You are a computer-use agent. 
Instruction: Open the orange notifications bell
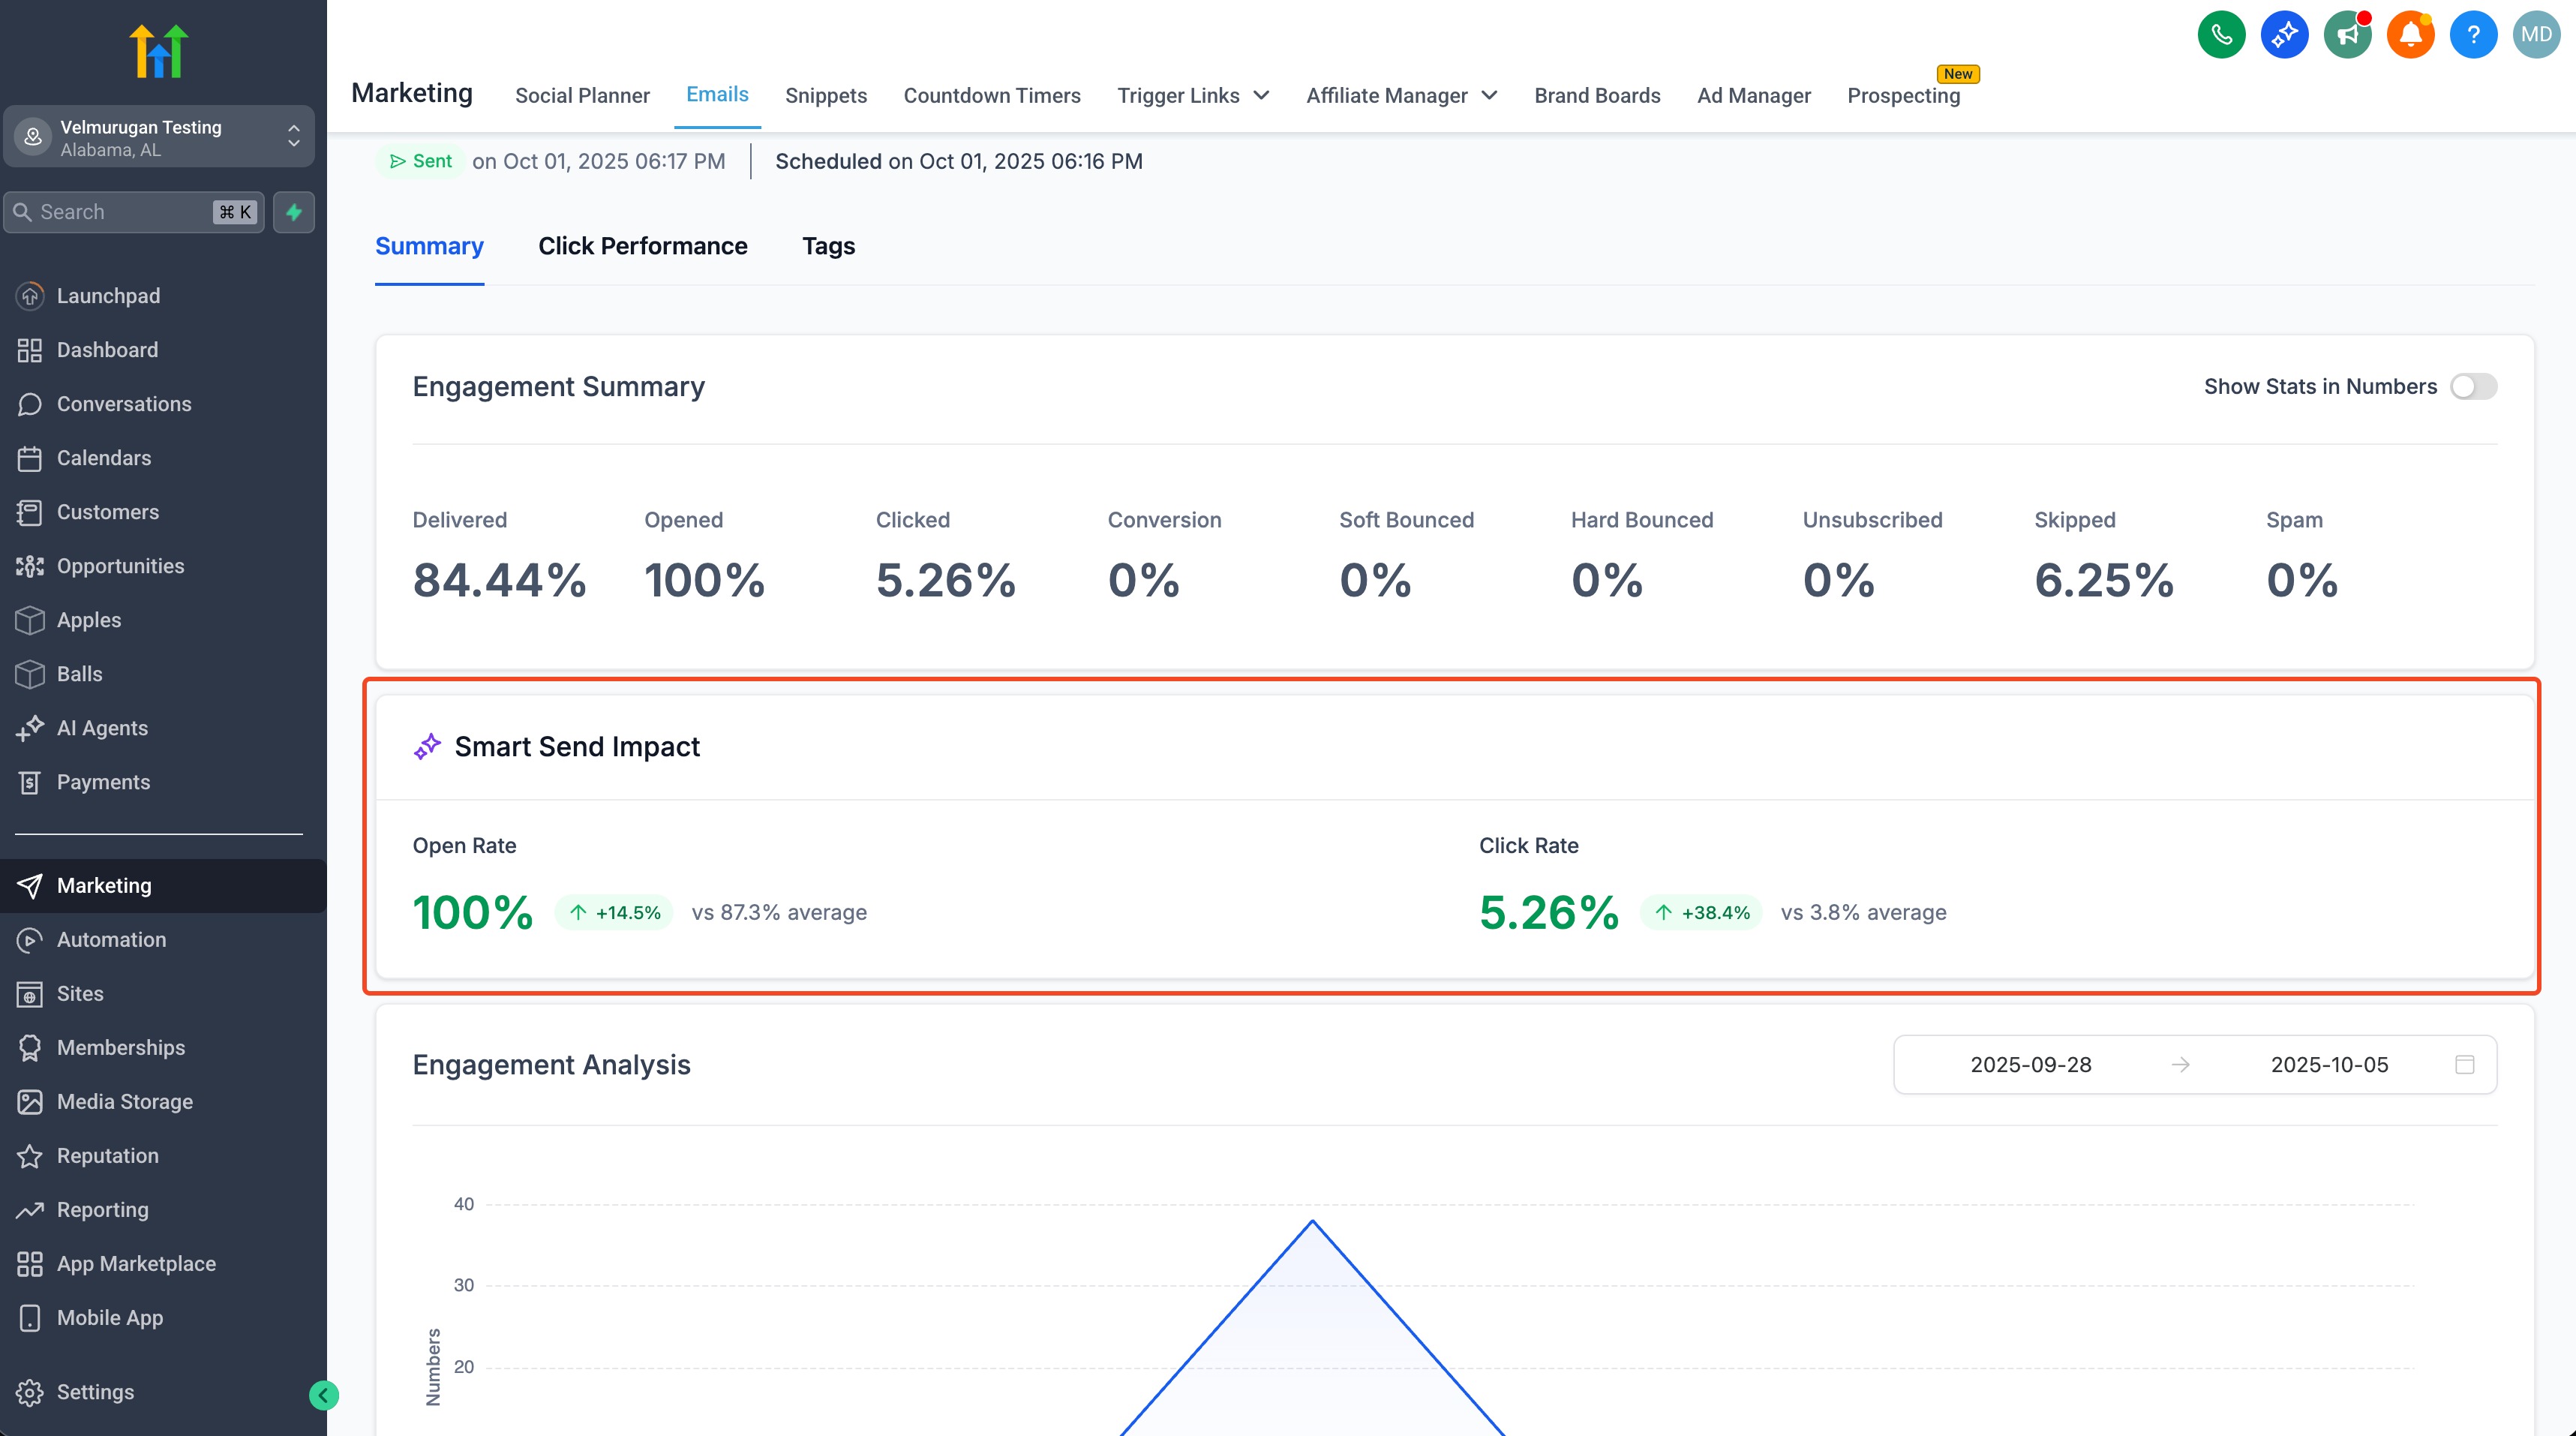tap(2410, 35)
